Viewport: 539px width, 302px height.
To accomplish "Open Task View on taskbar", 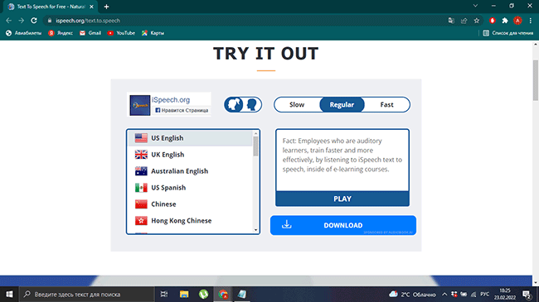I will coord(164,294).
